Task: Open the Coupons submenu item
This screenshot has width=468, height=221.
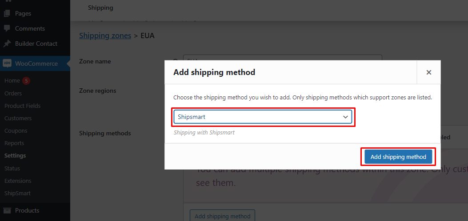Action: (16, 130)
